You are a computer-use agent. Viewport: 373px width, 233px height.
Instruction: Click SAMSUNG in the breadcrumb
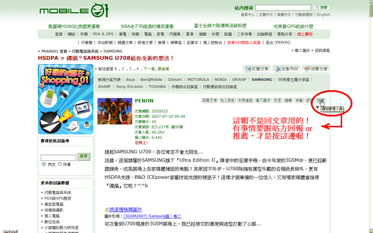click(112, 51)
